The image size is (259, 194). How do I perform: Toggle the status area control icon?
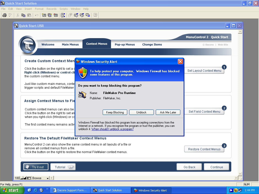[29, 178]
